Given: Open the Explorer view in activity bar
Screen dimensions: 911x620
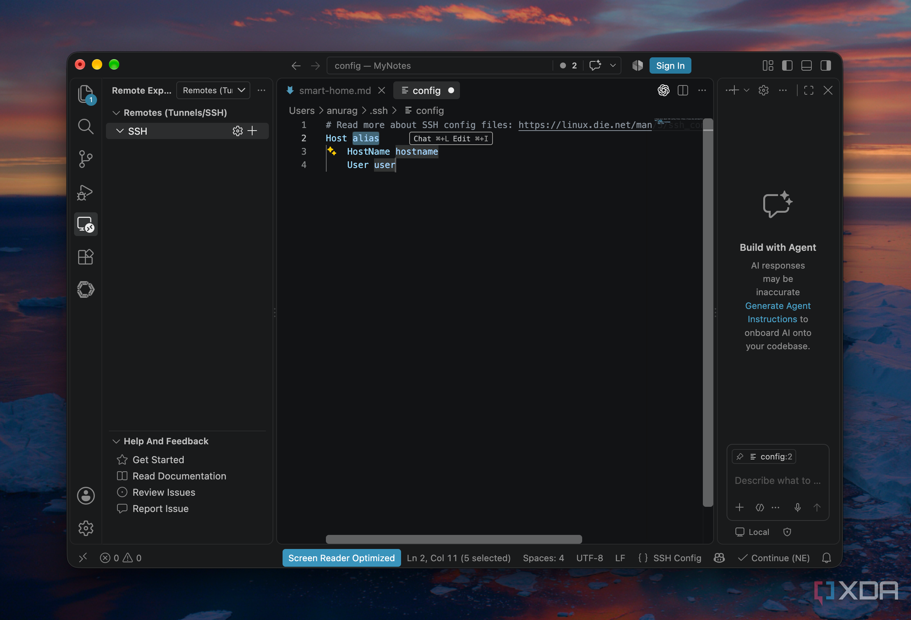Looking at the screenshot, I should pos(86,94).
